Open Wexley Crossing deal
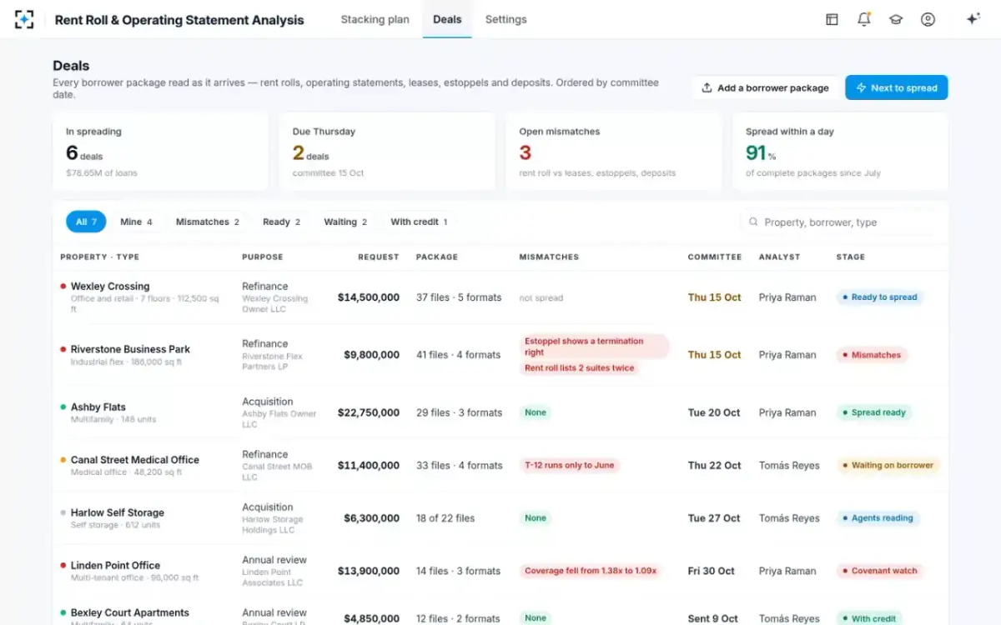This screenshot has height=625, width=1001. click(110, 286)
